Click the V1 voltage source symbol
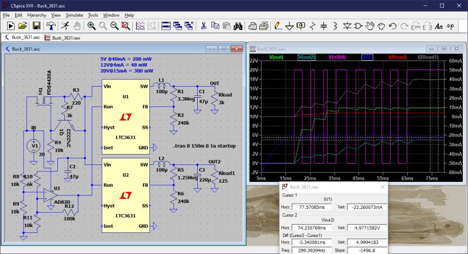This screenshot has height=254, width=468. pyautogui.click(x=34, y=146)
